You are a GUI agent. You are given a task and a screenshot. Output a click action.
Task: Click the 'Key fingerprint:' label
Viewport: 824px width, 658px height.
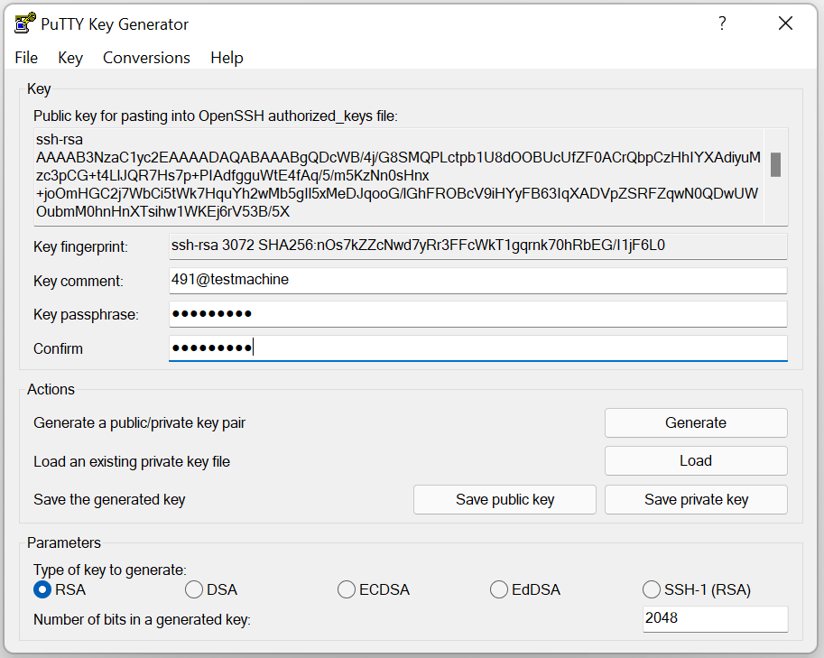80,247
